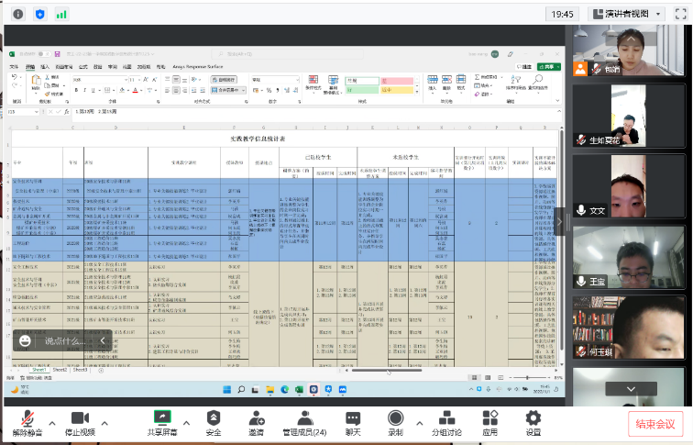Open the encryption shield icon

tap(39, 14)
